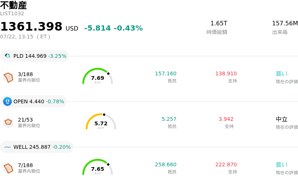Open PLD radar chart icon beside 3/188
The width and height of the screenshot is (298, 182).
(x=8, y=77)
